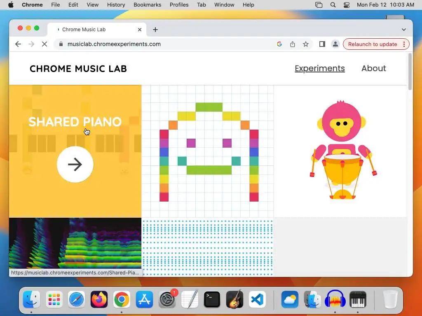Launch GarageBand from the Dock
Screen dimensions: 422x316
pos(234,300)
